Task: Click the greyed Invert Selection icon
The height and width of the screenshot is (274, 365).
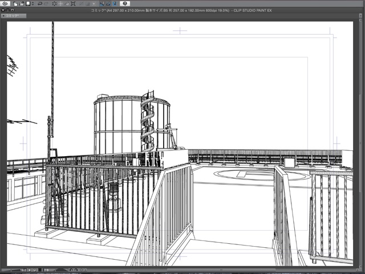Action: (x=87, y=3)
